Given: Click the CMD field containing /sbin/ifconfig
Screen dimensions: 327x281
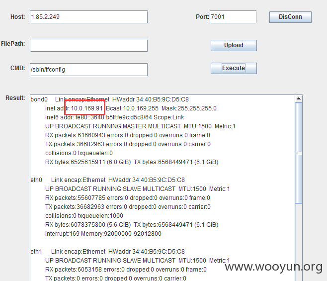Looking at the screenshot, I should 88,70.
